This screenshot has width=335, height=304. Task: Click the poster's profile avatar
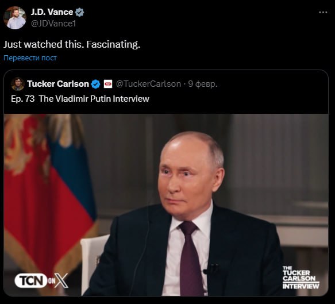point(15,18)
